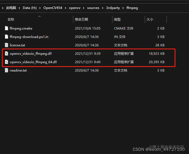Go to OpenCV454 folder breadcrumb

click(53, 8)
